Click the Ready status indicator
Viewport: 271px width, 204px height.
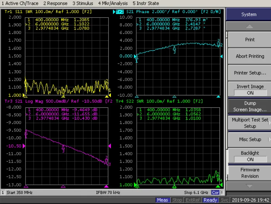[x=210, y=200]
